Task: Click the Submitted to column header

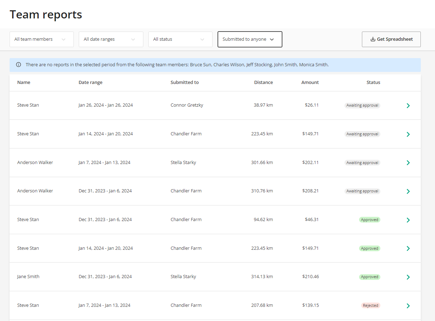Action: pos(185,83)
